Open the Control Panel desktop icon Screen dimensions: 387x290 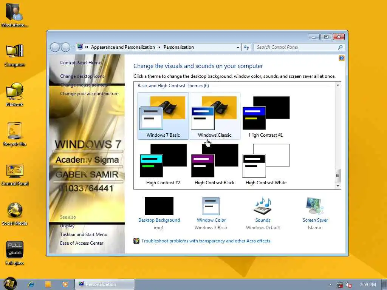pos(15,174)
